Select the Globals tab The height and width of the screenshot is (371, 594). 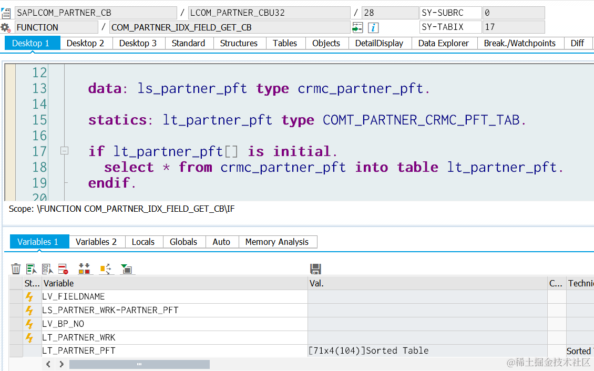183,242
